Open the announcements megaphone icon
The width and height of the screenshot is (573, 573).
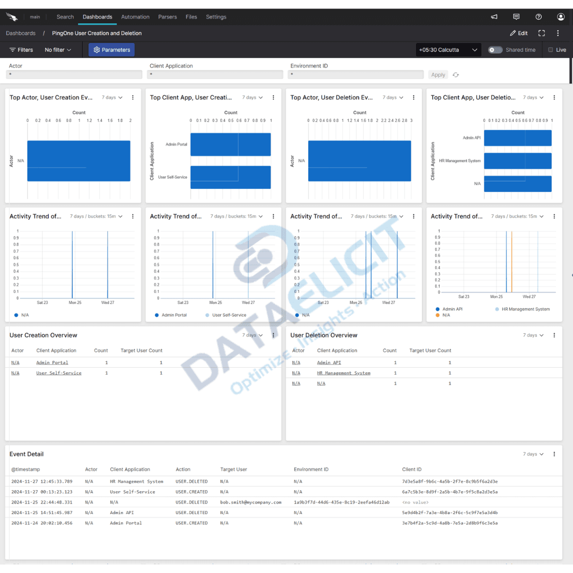coord(493,17)
